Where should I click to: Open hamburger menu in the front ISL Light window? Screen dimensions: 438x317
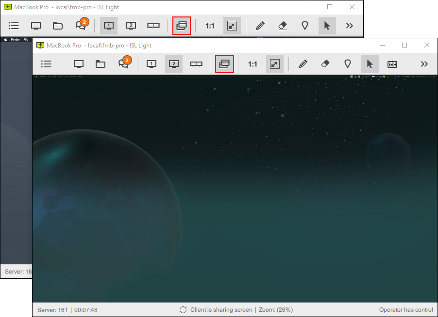tap(47, 64)
